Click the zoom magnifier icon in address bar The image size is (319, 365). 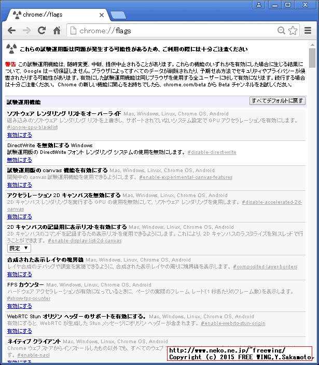[x=281, y=31]
